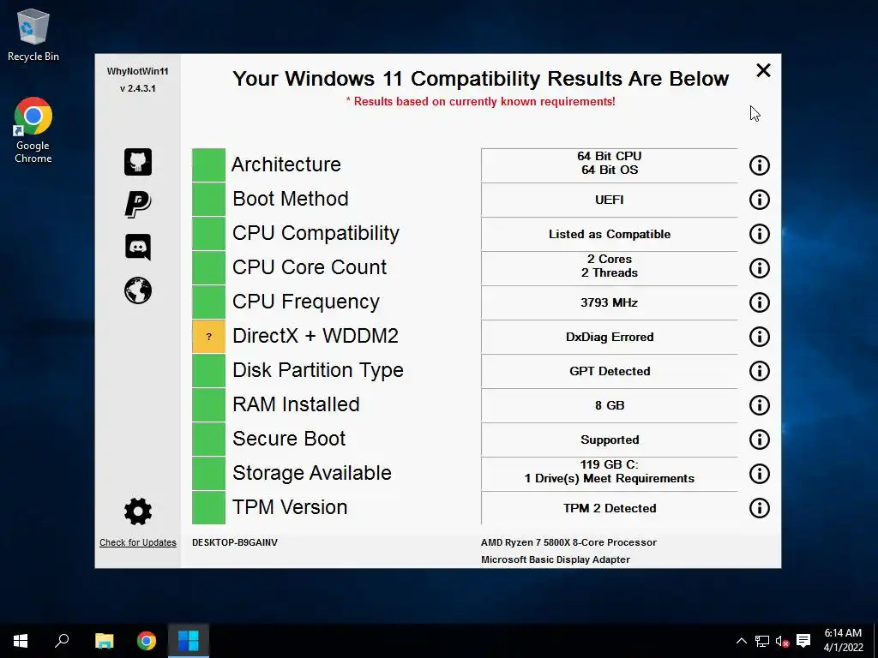
Task: Open the Discord server icon
Action: coord(138,247)
